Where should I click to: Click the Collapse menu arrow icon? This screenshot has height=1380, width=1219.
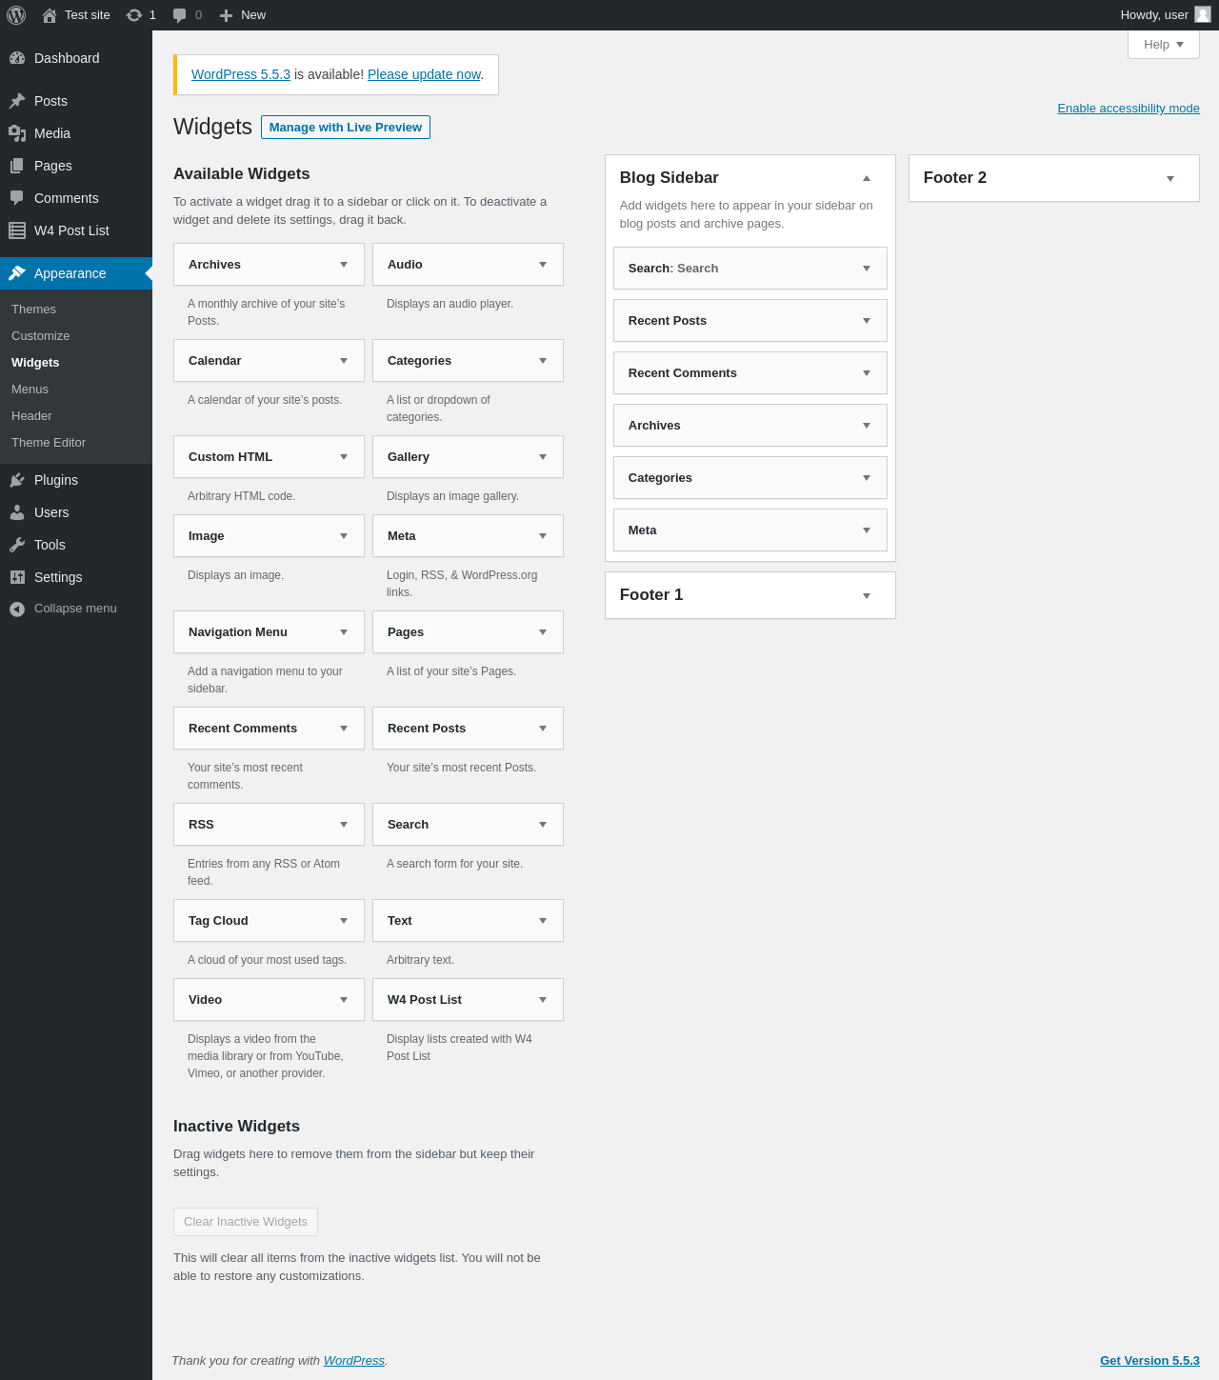(x=17, y=610)
